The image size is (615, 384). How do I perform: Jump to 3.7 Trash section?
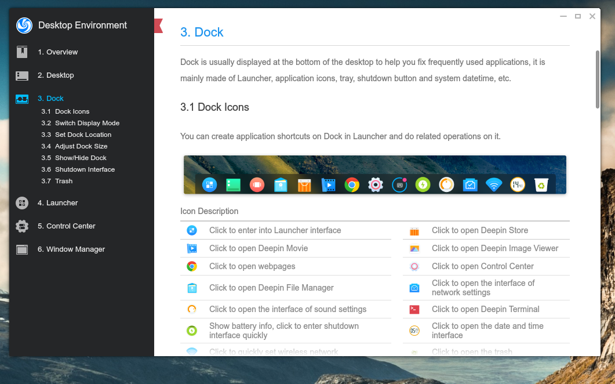57,181
